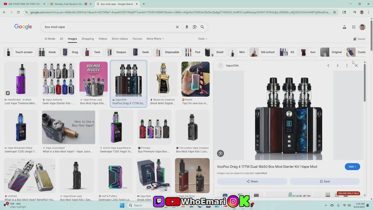Screen dimensions: 373x210
Task: Filter by Geek chip
Action: pyautogui.click(x=141, y=52)
